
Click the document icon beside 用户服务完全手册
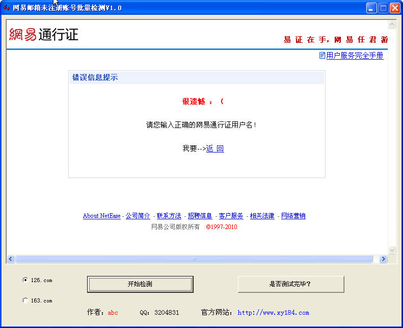click(322, 55)
